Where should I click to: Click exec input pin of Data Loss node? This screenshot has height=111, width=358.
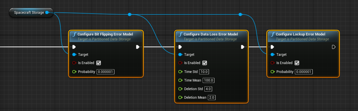tap(180, 47)
